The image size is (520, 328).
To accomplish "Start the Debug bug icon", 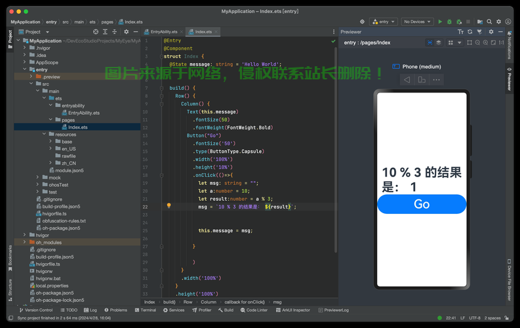I will click(x=449, y=22).
